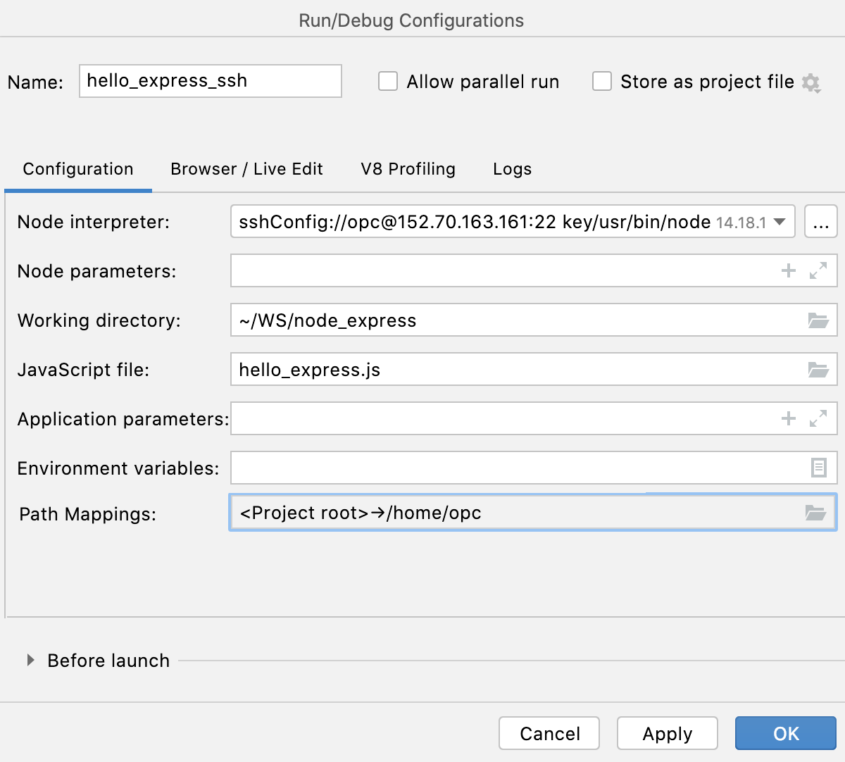The image size is (845, 762).
Task: Browse for a Node interpreter via the ellipsis icon
Action: (821, 222)
